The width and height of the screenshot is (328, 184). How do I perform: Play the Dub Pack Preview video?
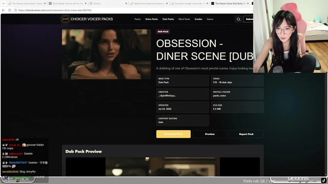(163, 167)
